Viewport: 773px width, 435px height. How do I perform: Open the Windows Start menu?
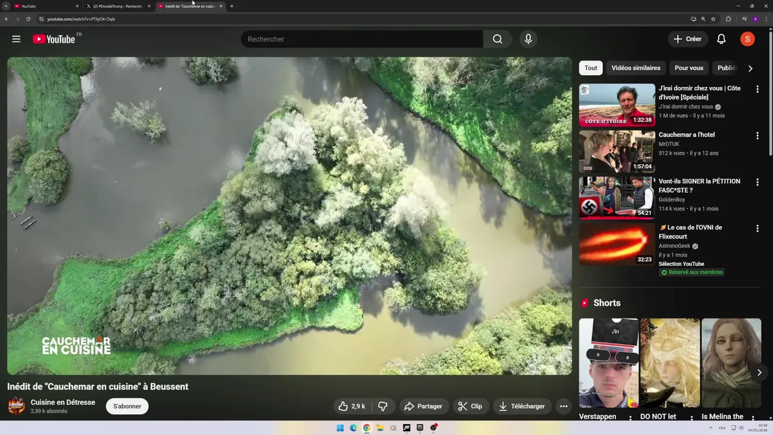(x=340, y=428)
